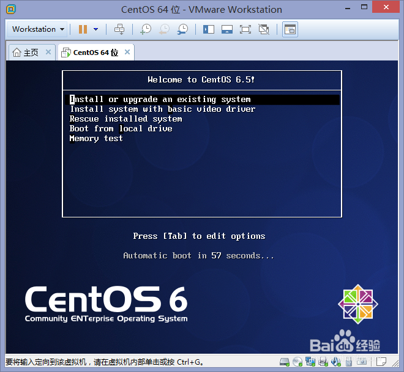Image resolution: width=404 pixels, height=372 pixels.
Task: Click the message log note icon
Action: tap(381, 362)
